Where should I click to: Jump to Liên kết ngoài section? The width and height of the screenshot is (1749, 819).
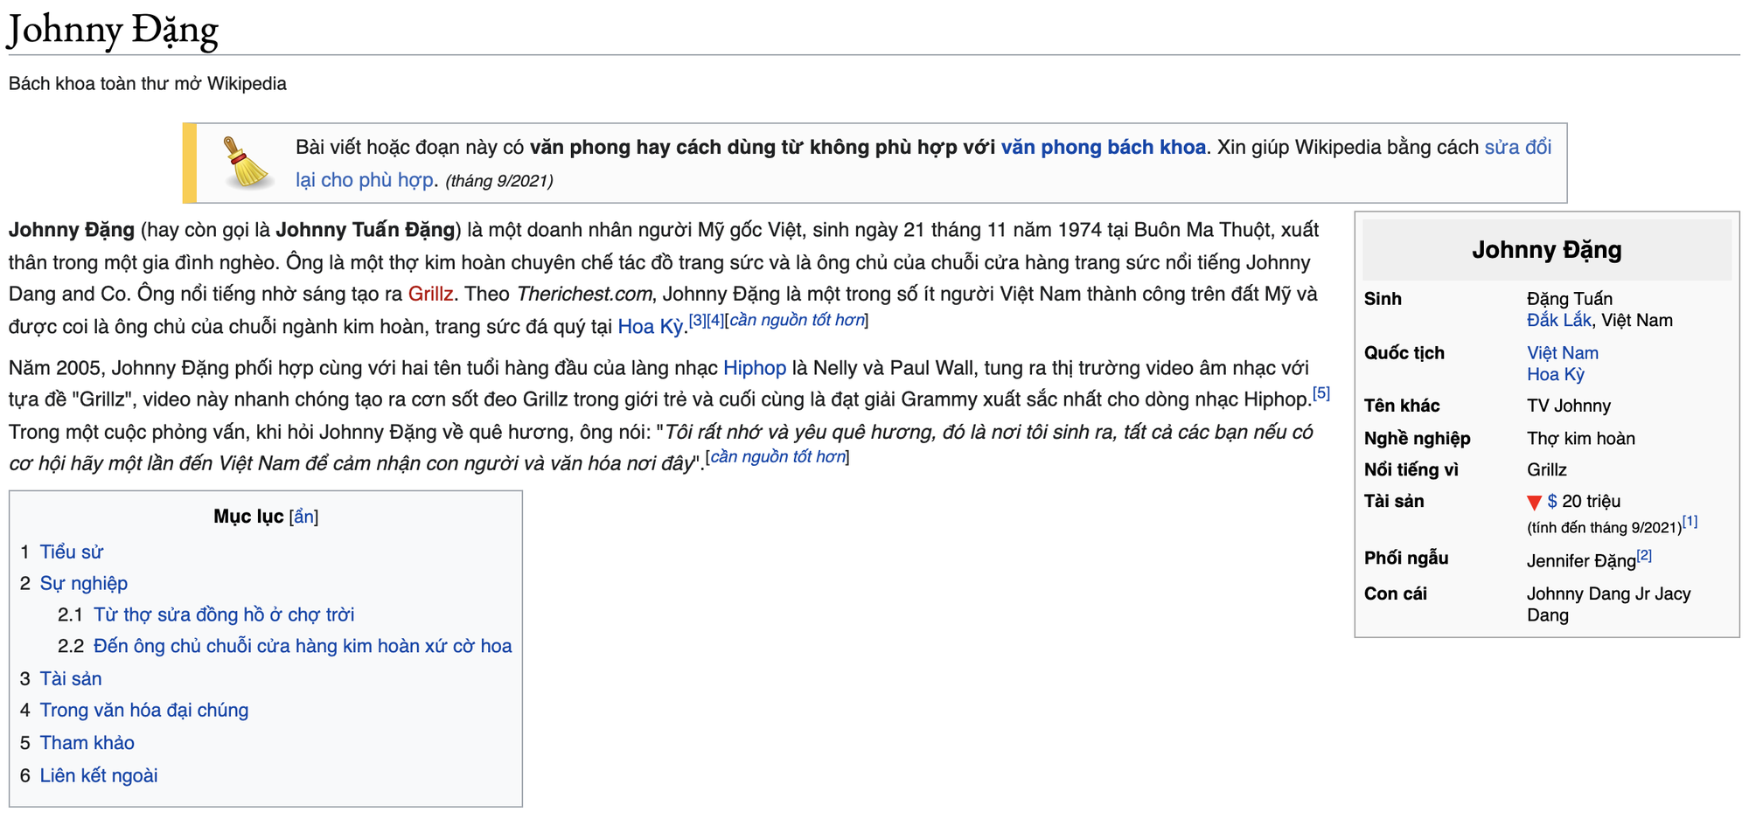coord(98,776)
